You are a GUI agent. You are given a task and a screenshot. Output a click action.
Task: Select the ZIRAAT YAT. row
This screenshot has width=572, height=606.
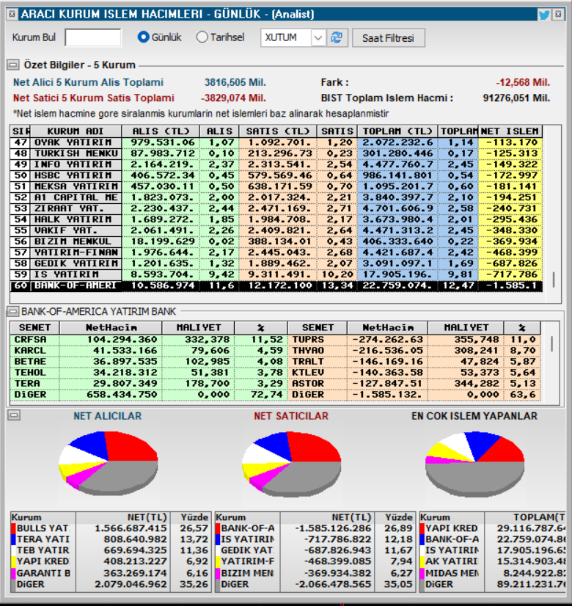click(276, 208)
